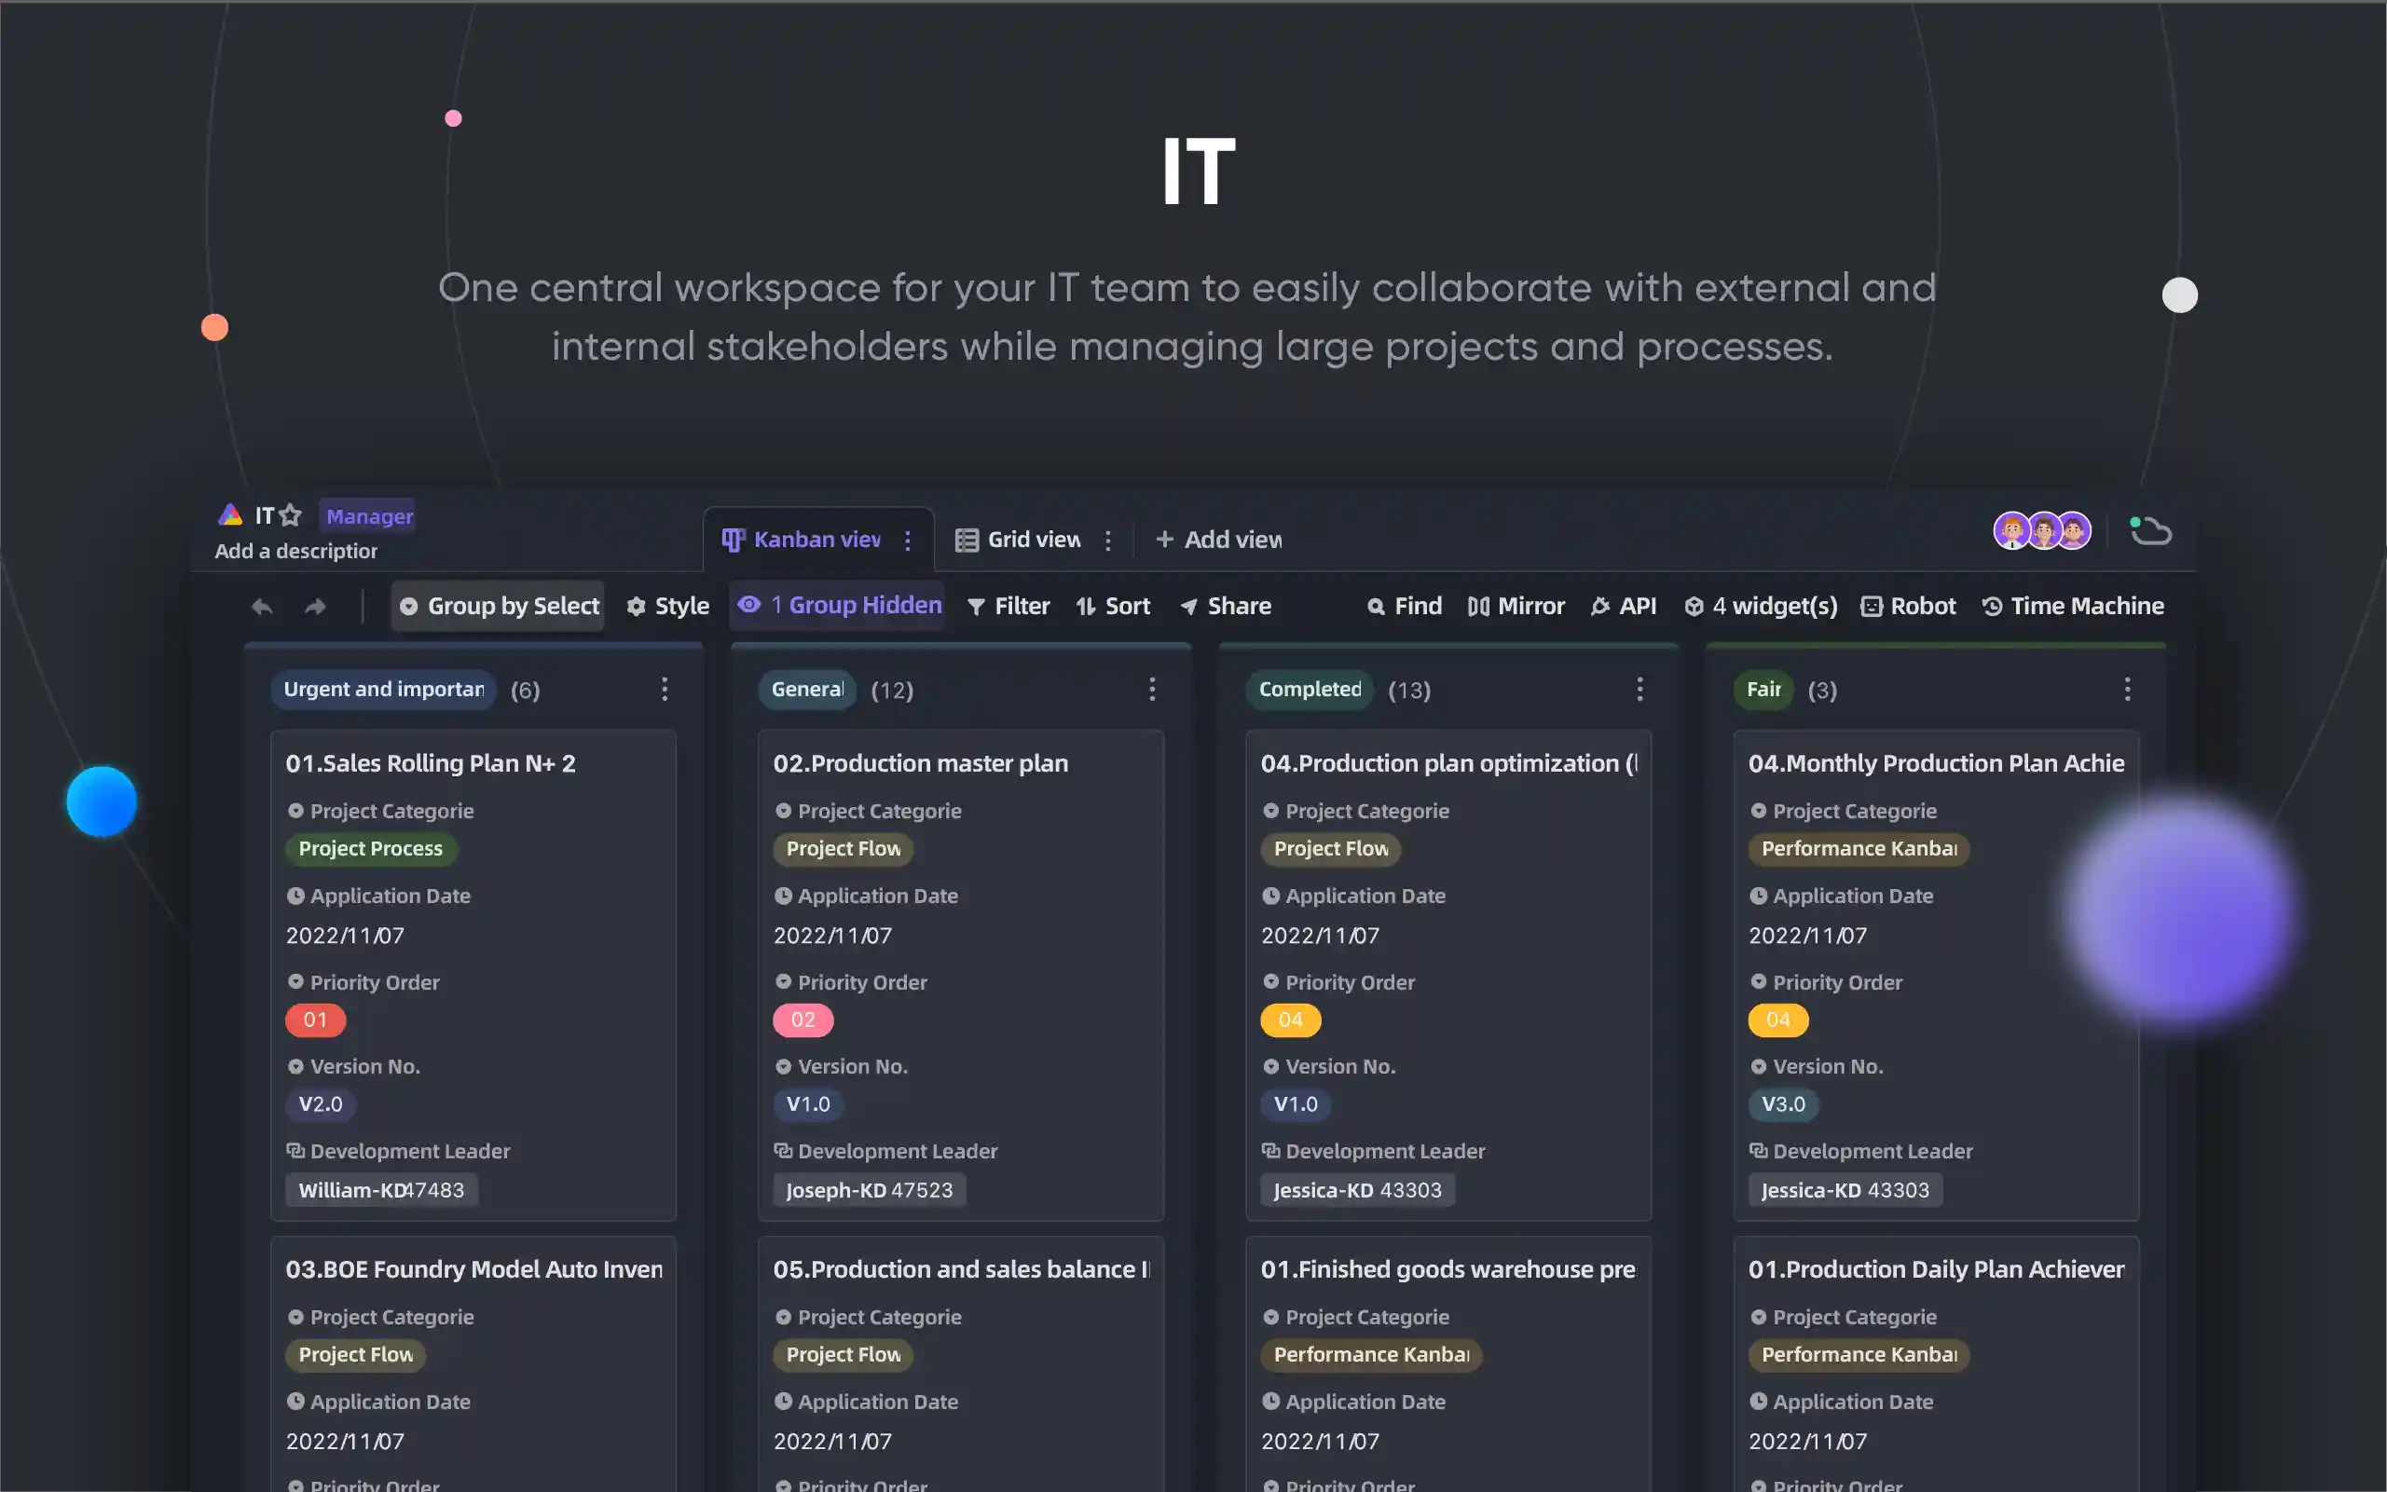
Task: Open the Share dialog
Action: (x=1225, y=606)
